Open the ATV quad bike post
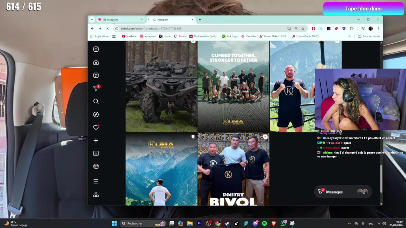The image size is (406, 228). (161, 86)
